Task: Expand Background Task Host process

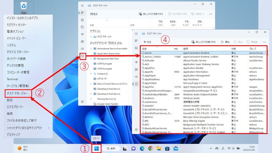Action: pyautogui.click(x=91, y=59)
